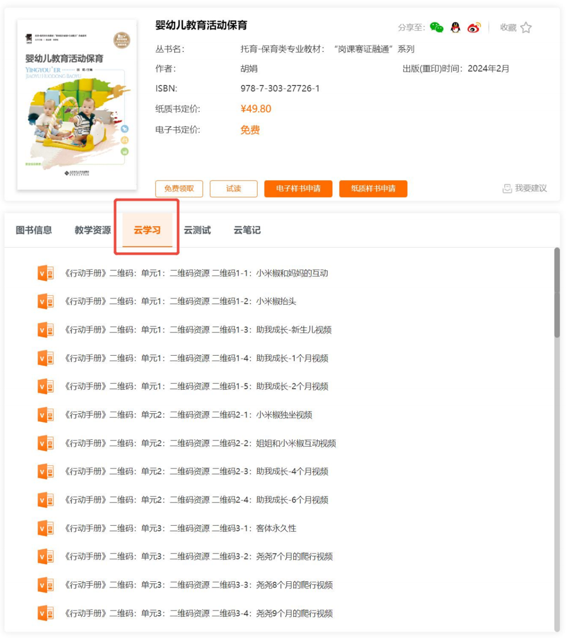Click the 纸质样书申请 button
Viewport: 566px width, 644px height.
click(x=373, y=189)
